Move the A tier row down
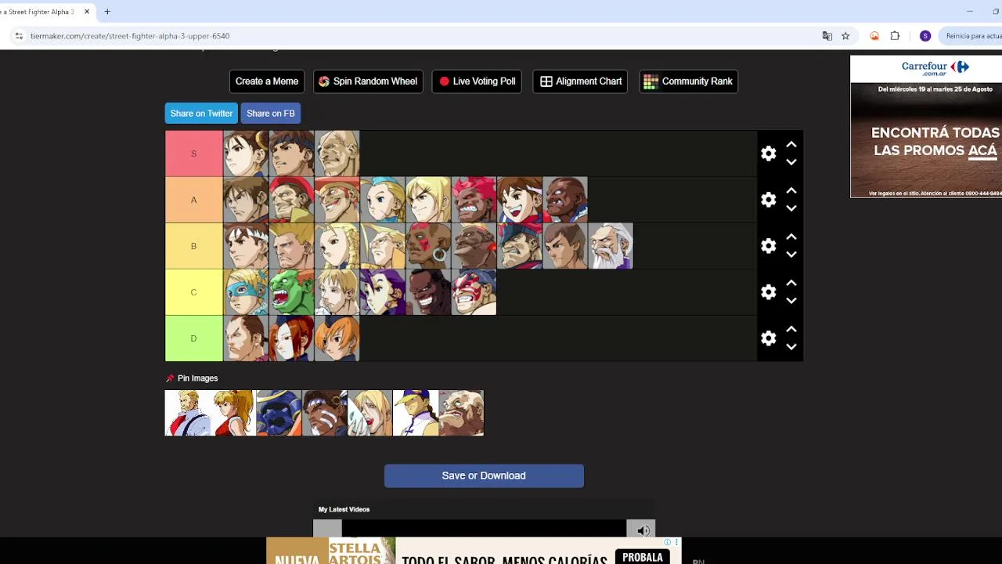Image resolution: width=1002 pixels, height=564 pixels. click(791, 208)
